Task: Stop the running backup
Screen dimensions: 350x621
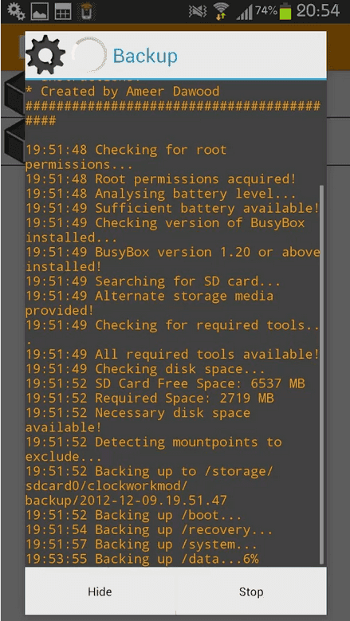Action: point(251,592)
